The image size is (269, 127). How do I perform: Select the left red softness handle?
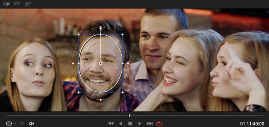(x=73, y=63)
